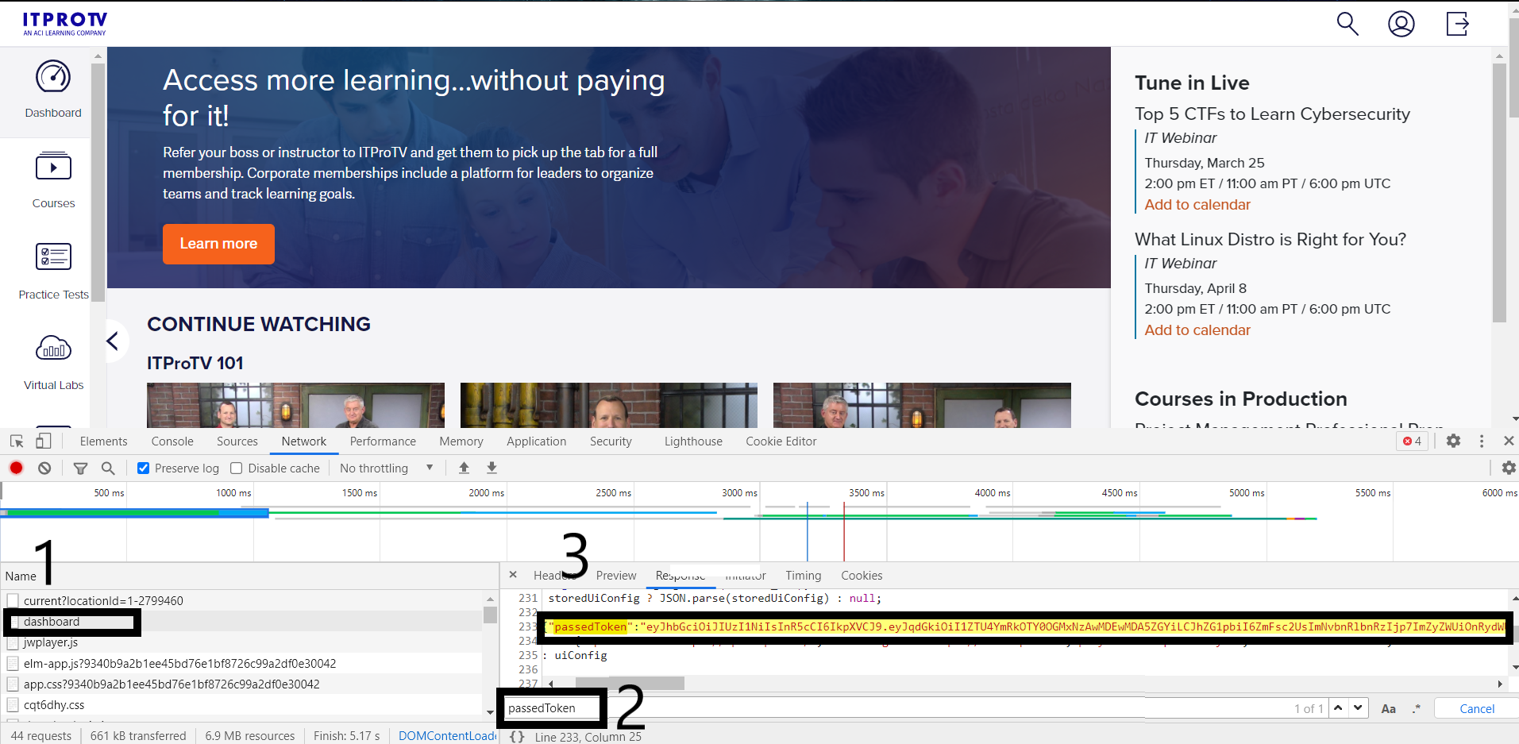Switch to the Lighthouse tab
This screenshot has width=1519, height=744.
693,441
